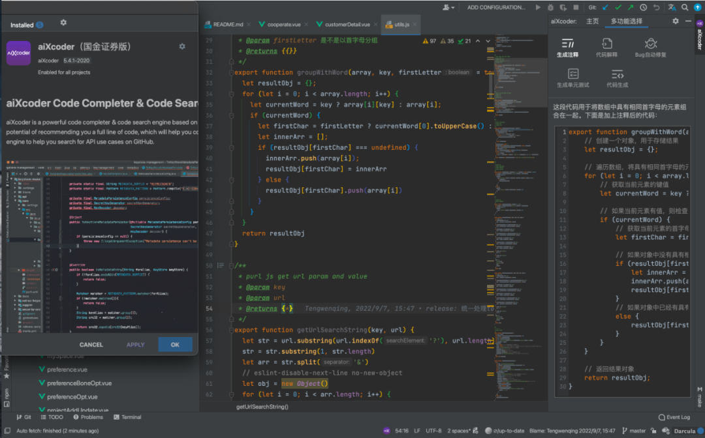This screenshot has width=705, height=438.
Task: Click the Installed plugins settings gear
Action: tap(63, 22)
